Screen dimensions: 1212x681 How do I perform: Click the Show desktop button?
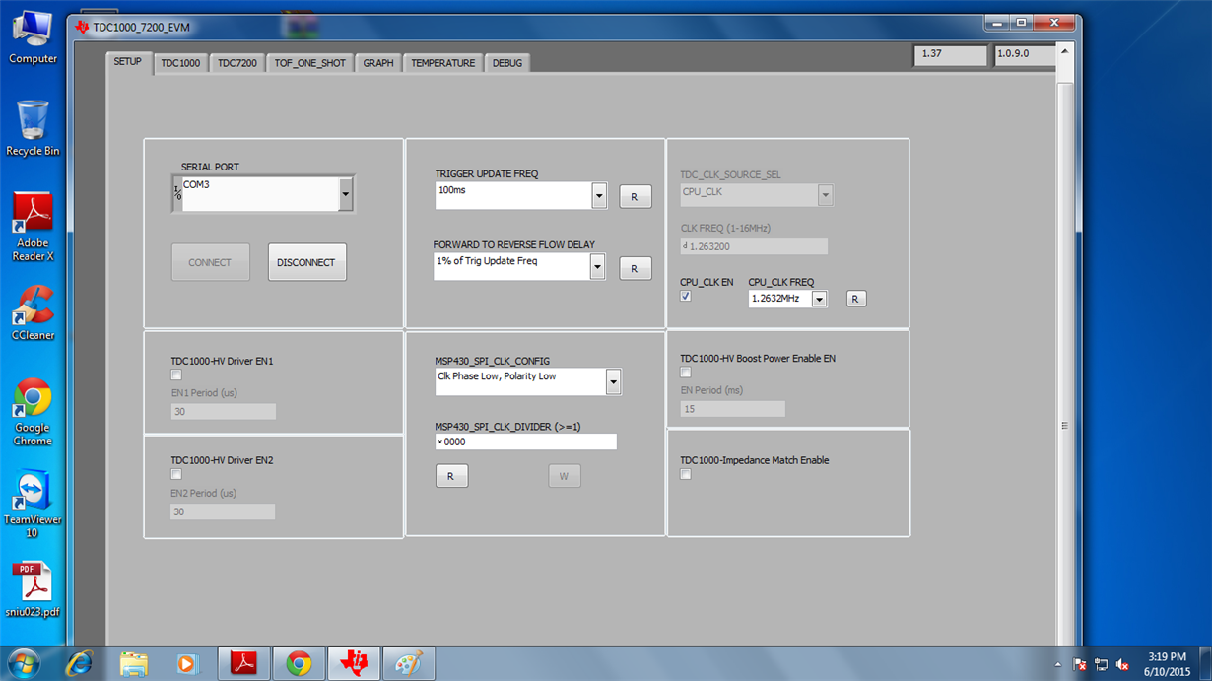point(1205,664)
